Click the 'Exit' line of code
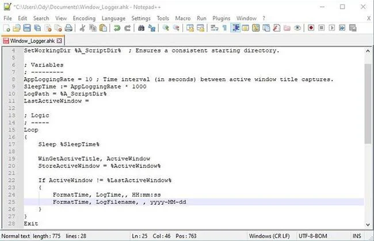The width and height of the screenshot is (374, 241). (31, 224)
